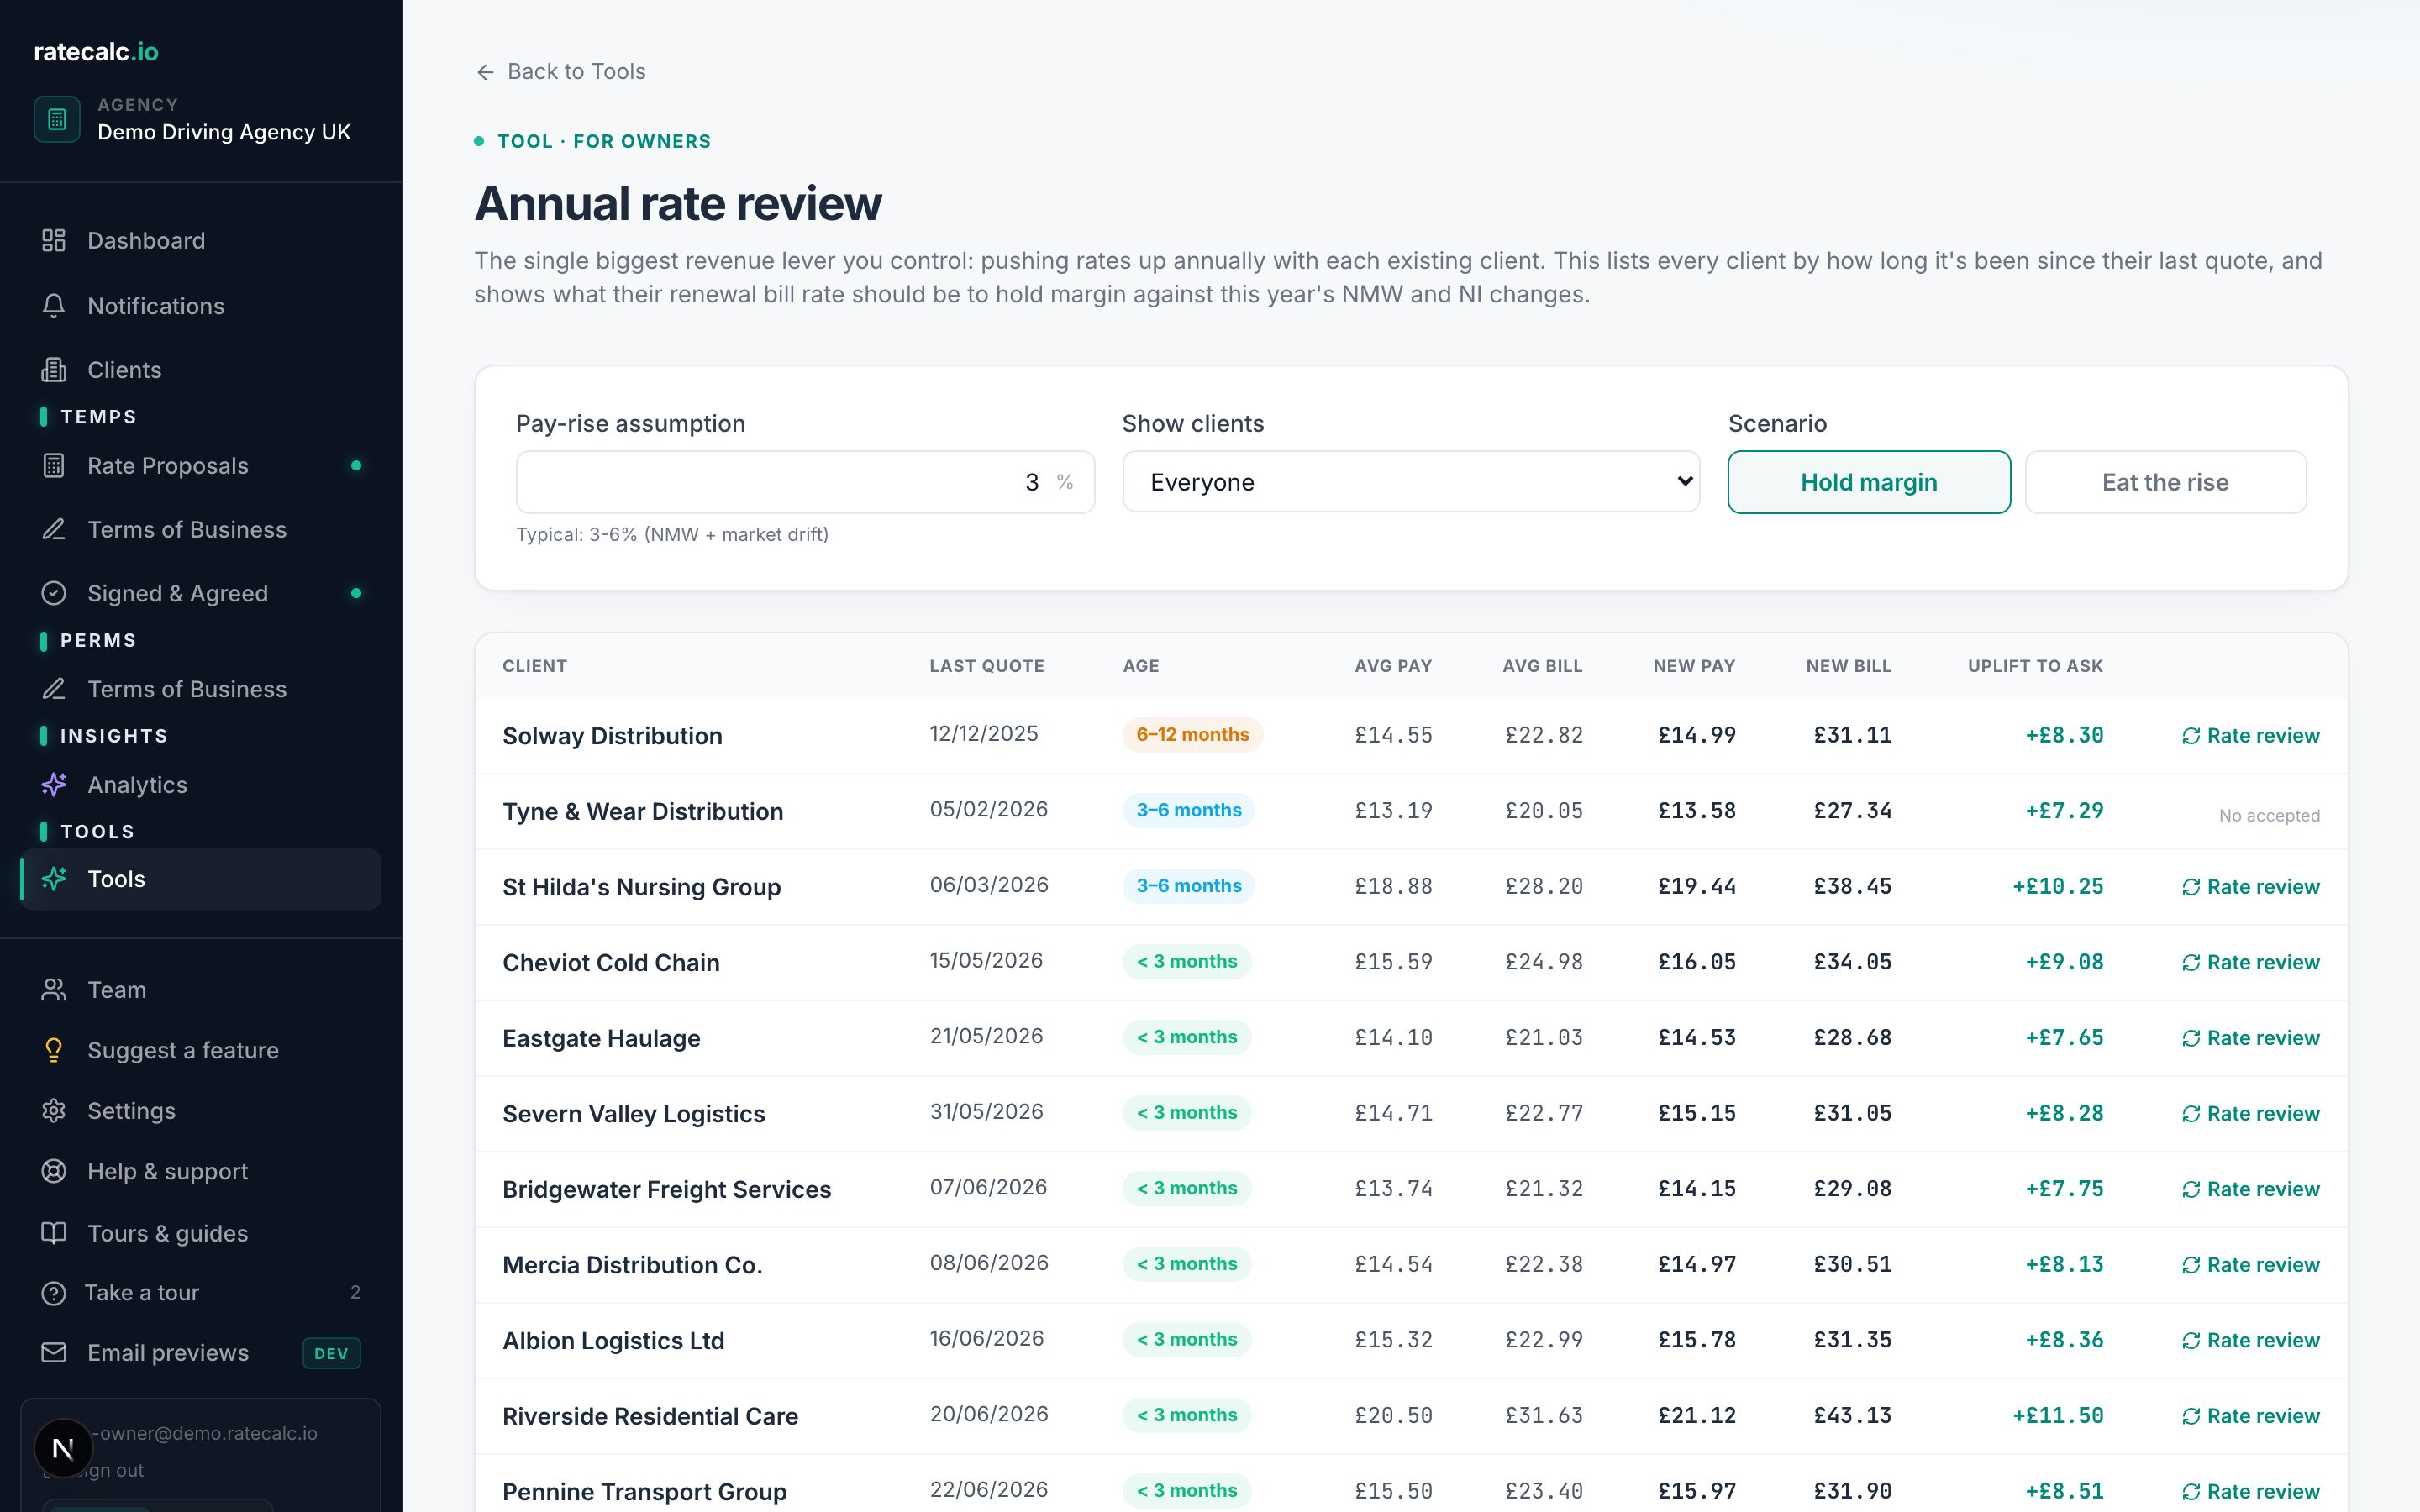This screenshot has width=2420, height=1512.
Task: Switch scenario to Eat the rise
Action: point(2166,482)
